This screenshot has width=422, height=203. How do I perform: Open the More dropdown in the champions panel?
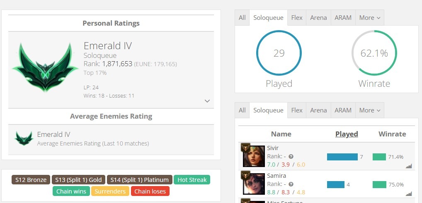(370, 110)
